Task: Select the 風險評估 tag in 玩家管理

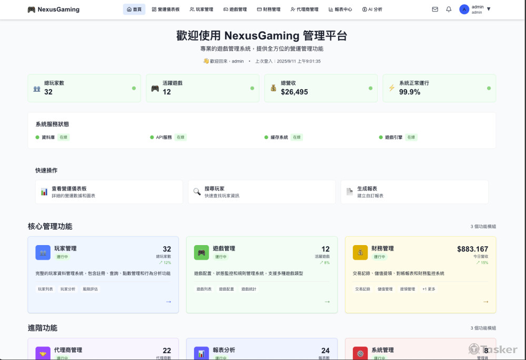Action: pos(89,289)
